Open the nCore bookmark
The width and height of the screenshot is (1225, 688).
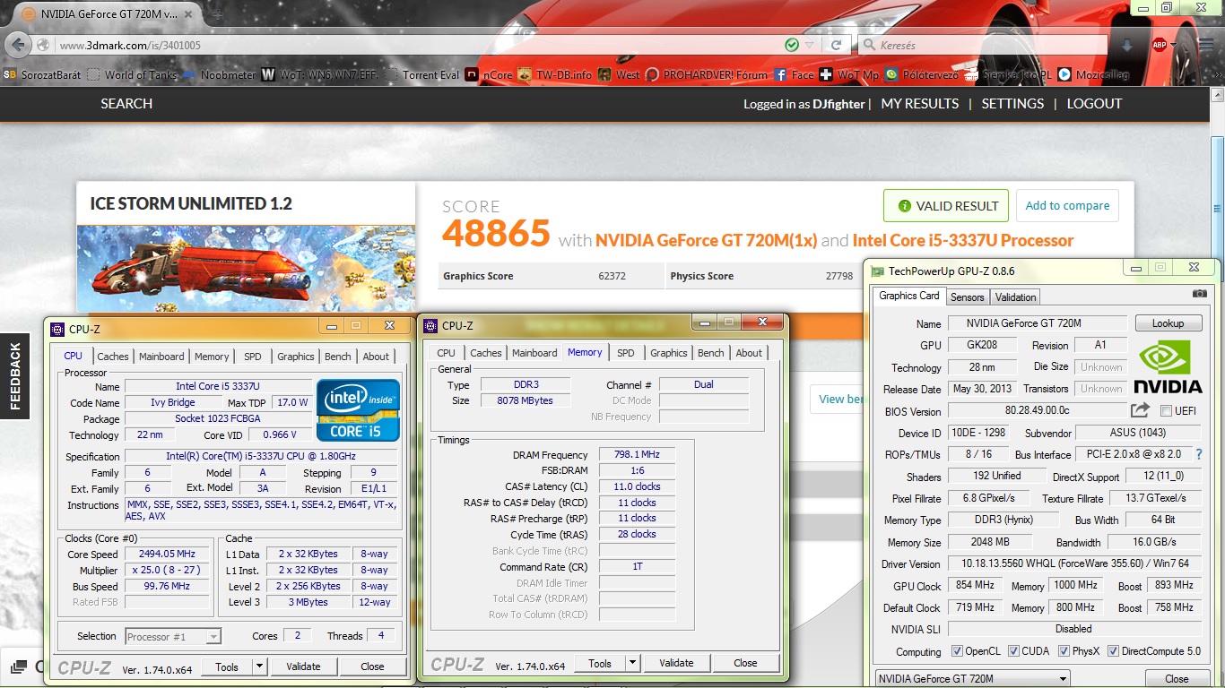[490, 75]
